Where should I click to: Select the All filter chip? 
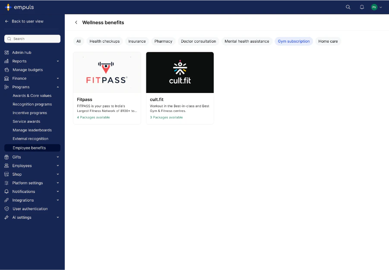tap(79, 41)
